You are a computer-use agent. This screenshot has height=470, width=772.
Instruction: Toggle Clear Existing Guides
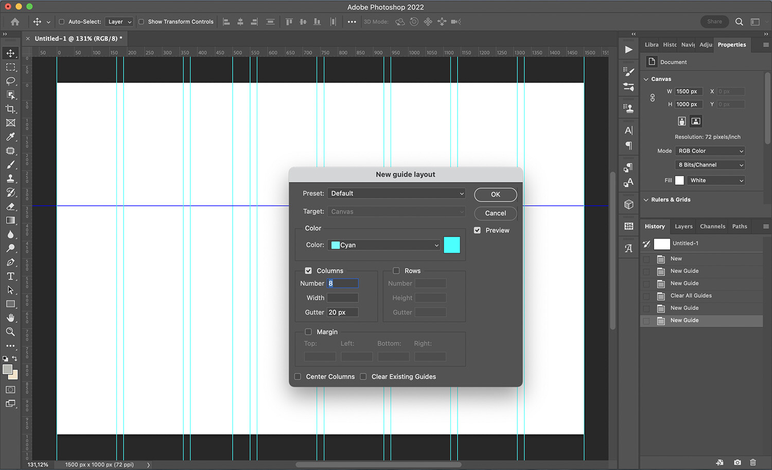pos(364,376)
